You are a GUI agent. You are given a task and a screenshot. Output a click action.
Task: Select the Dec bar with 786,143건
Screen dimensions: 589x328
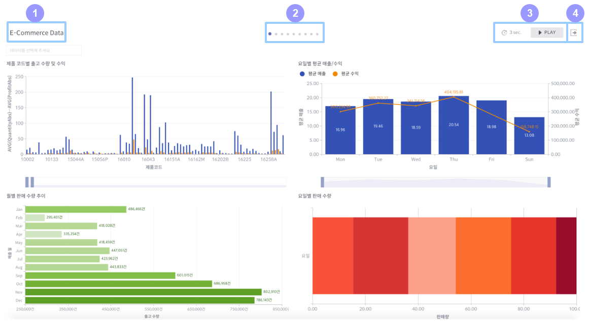tap(140, 300)
